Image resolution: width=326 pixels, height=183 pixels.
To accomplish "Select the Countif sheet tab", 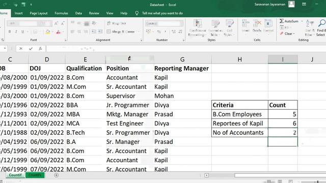I will (x=15, y=175).
